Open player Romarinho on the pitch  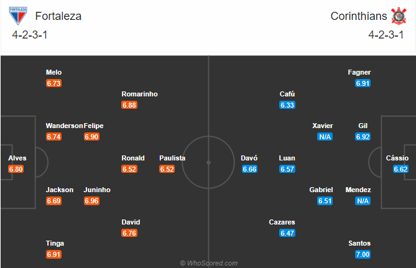tap(139, 94)
